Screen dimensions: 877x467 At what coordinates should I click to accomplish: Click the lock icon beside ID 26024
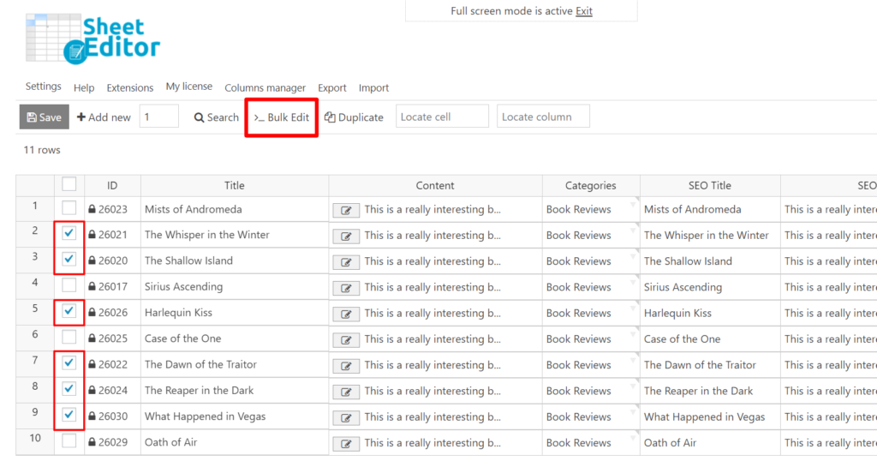point(92,391)
